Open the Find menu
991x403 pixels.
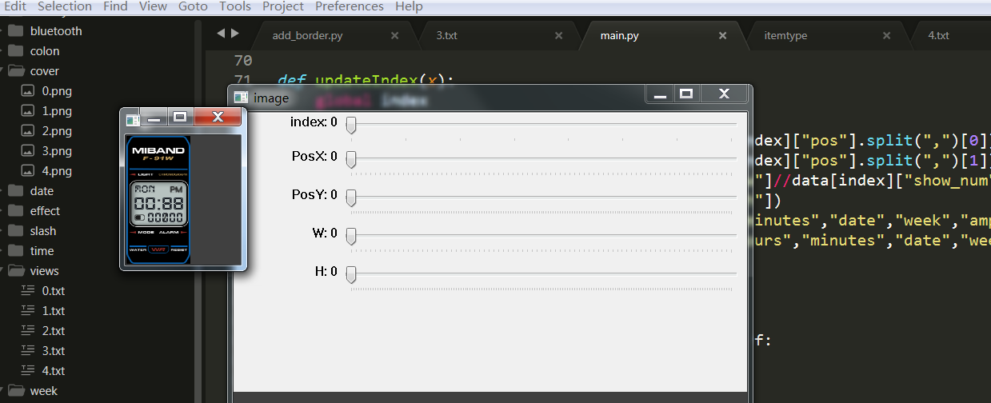click(x=115, y=6)
